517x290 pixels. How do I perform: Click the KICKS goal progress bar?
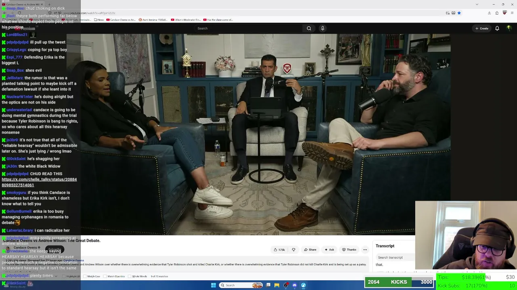(399, 282)
